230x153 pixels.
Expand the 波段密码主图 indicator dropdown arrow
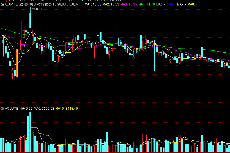coord(26,5)
